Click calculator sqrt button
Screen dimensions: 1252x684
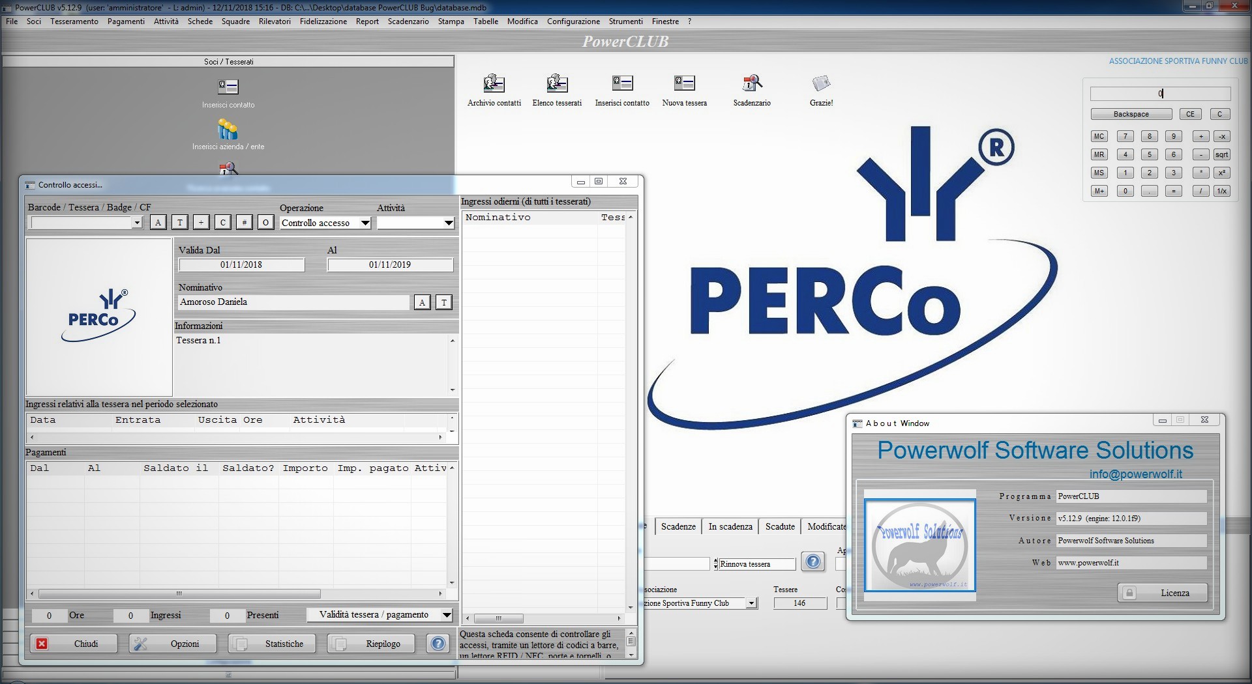(x=1221, y=154)
